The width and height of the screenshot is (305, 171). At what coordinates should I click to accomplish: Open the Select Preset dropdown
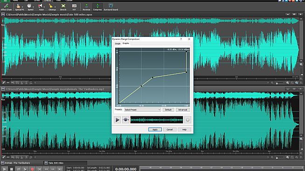142,110
